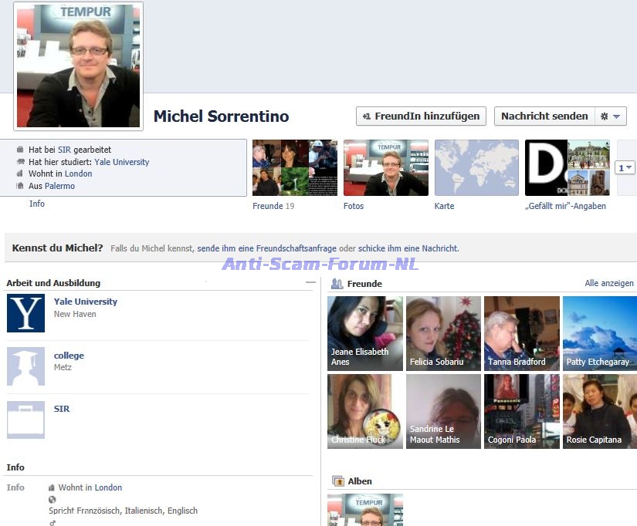Click the Alle anzeigen link in Freunde

[608, 284]
